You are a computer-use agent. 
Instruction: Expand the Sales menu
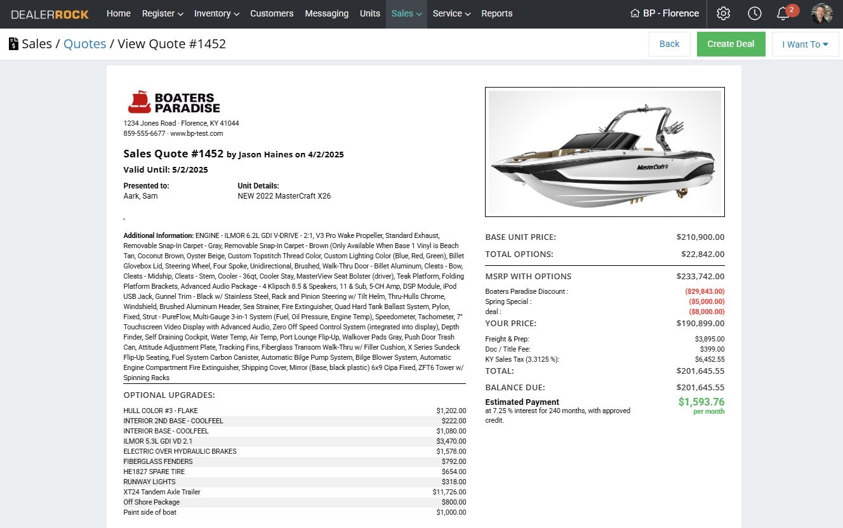tap(406, 13)
